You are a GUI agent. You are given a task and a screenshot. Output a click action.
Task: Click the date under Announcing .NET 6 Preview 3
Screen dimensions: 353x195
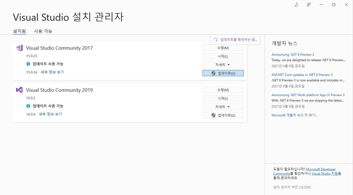tap(288, 66)
